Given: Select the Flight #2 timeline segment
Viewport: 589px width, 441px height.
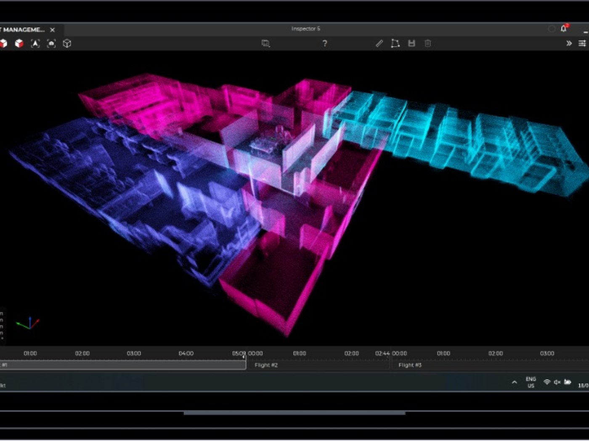Looking at the screenshot, I should point(318,365).
